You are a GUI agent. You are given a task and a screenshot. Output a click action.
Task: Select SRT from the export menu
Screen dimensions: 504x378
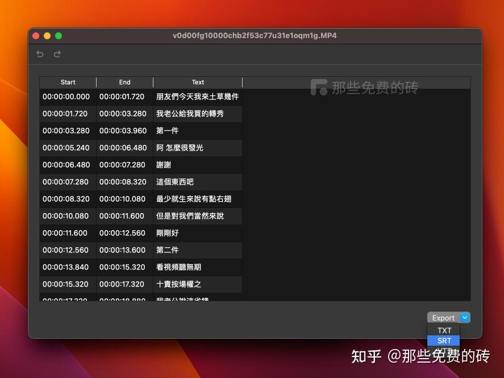[x=443, y=340]
